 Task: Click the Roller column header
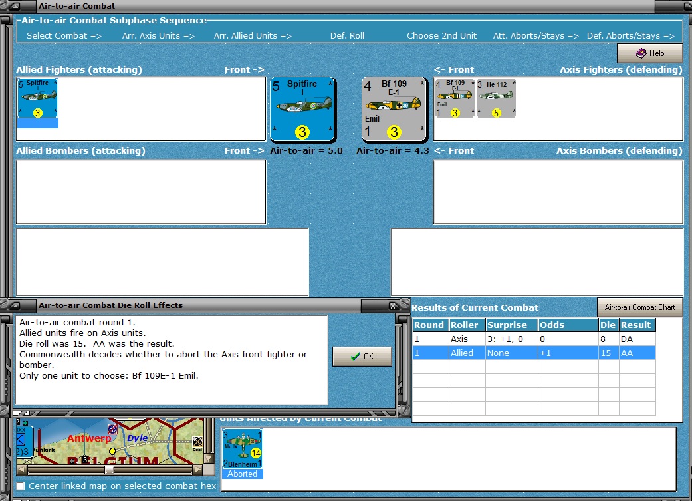click(467, 325)
